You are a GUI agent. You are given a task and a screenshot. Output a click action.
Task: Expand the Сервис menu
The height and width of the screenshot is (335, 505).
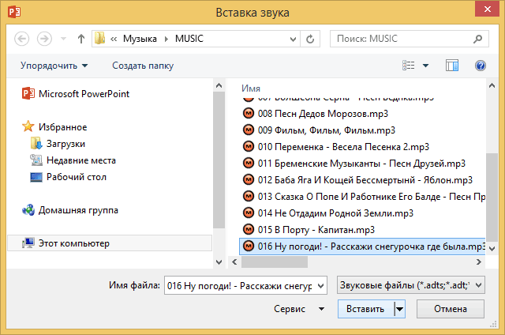tap(298, 309)
